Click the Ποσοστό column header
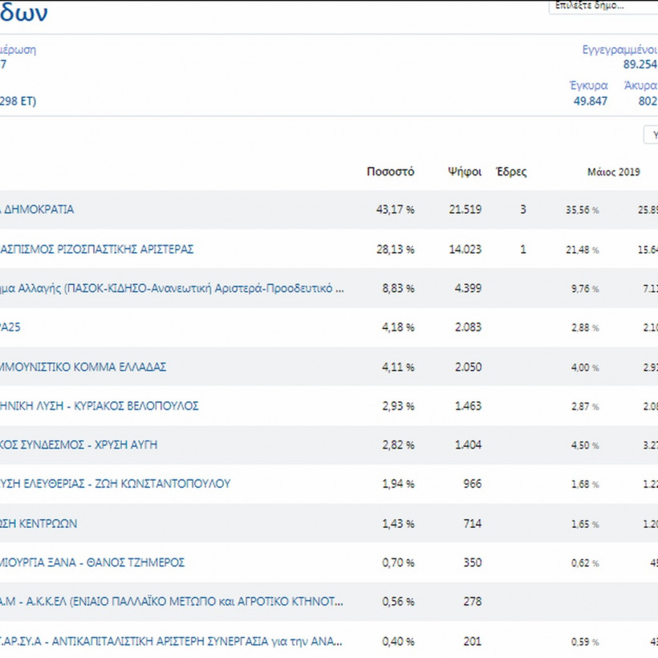 [x=390, y=172]
